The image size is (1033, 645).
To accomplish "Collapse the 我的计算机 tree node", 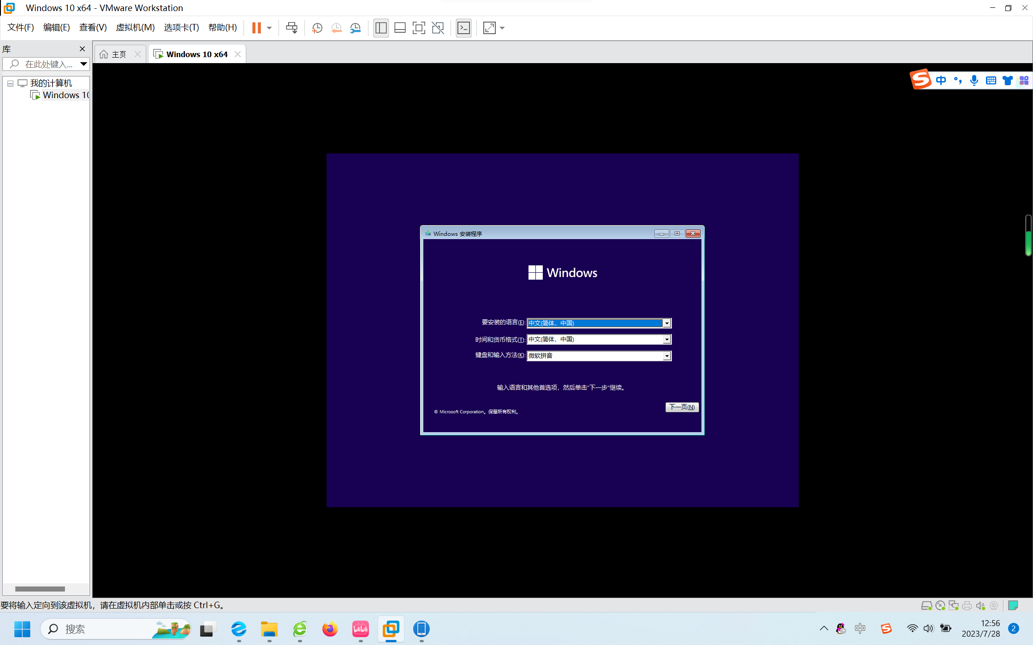I will [10, 83].
